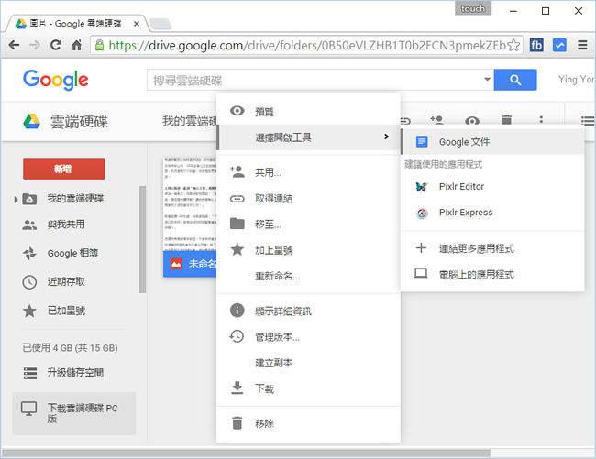Choose 電腦上的應用程式 option
The width and height of the screenshot is (596, 459).
coord(492,275)
